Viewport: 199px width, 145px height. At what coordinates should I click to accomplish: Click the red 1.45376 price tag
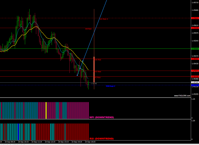coord(195,77)
